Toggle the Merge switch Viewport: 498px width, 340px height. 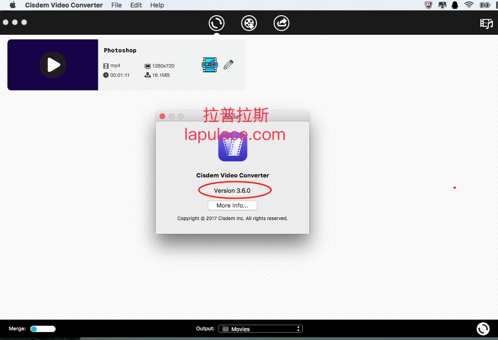click(43, 329)
